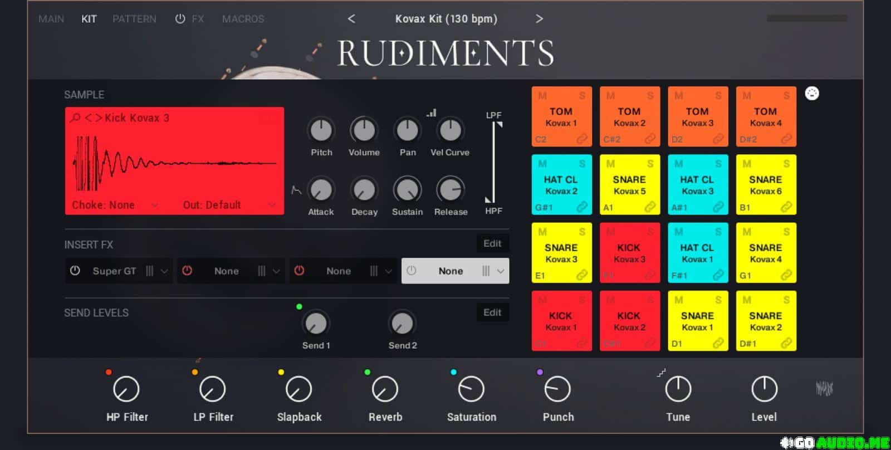This screenshot has width=891, height=450.
Task: Click the MIDI note icon beside pads
Action: 812,94
